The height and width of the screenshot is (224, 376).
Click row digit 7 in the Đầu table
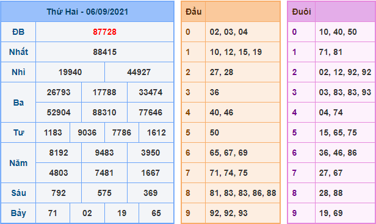(x=188, y=173)
